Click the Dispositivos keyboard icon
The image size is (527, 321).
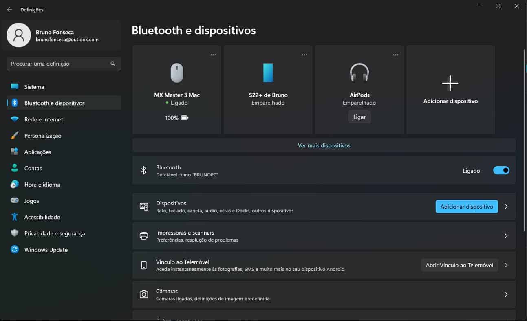coord(144,207)
